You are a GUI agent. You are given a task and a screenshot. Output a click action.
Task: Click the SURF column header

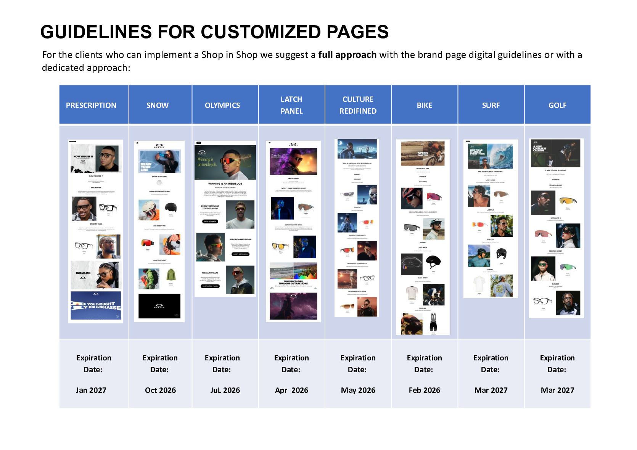[x=491, y=105]
